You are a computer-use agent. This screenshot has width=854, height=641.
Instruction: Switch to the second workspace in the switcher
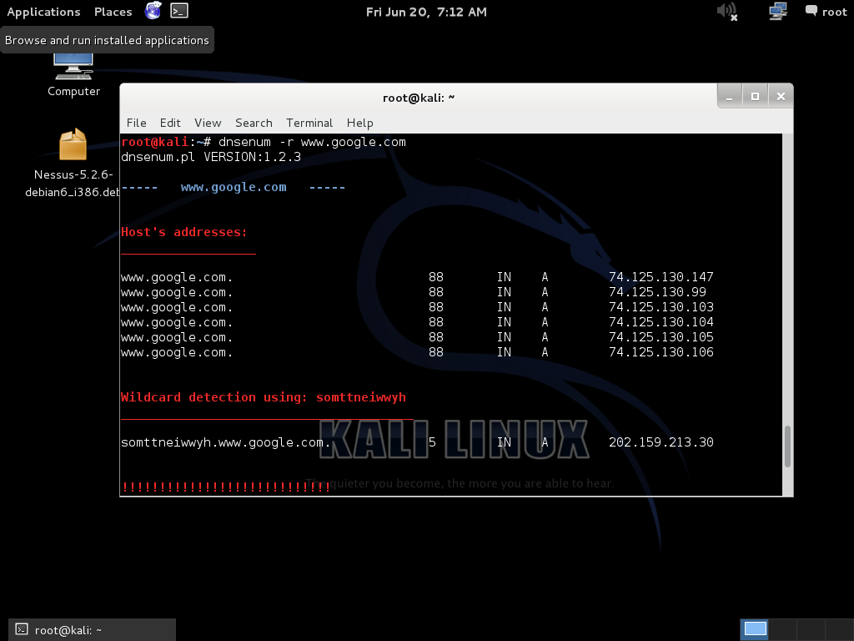click(783, 629)
